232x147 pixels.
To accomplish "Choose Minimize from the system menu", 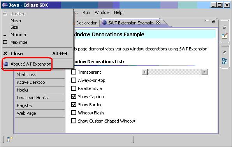I will pos(38,35).
